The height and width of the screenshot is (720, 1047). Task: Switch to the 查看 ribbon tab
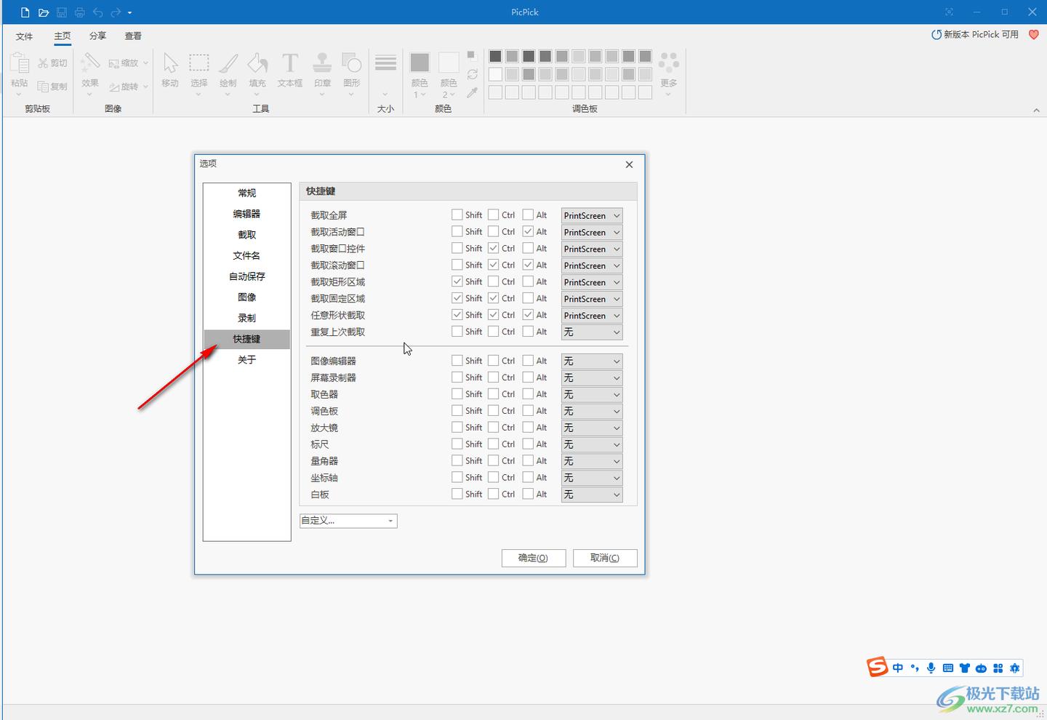133,36
